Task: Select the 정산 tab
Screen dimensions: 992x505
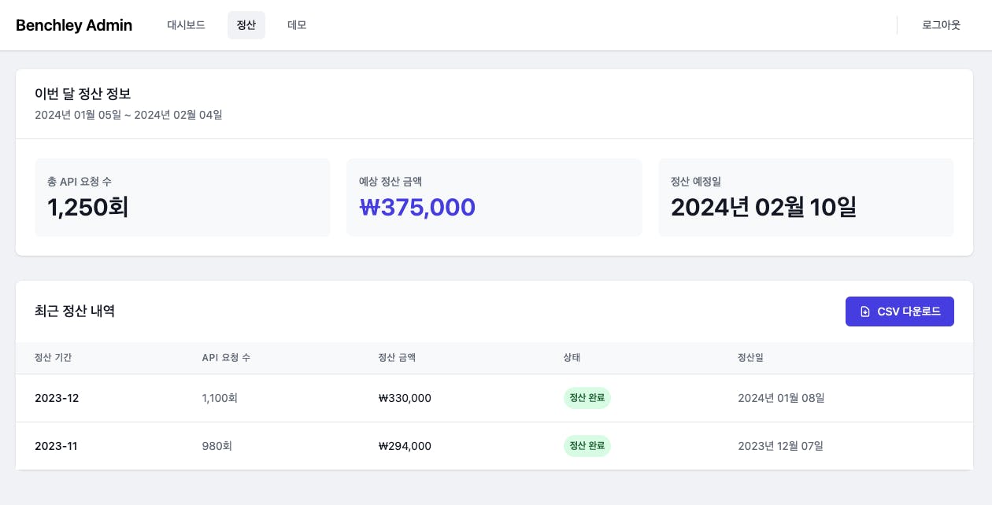Action: [246, 25]
